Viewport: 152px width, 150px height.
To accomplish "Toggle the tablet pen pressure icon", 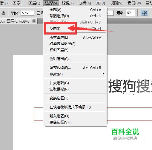I will (x=145, y=13).
